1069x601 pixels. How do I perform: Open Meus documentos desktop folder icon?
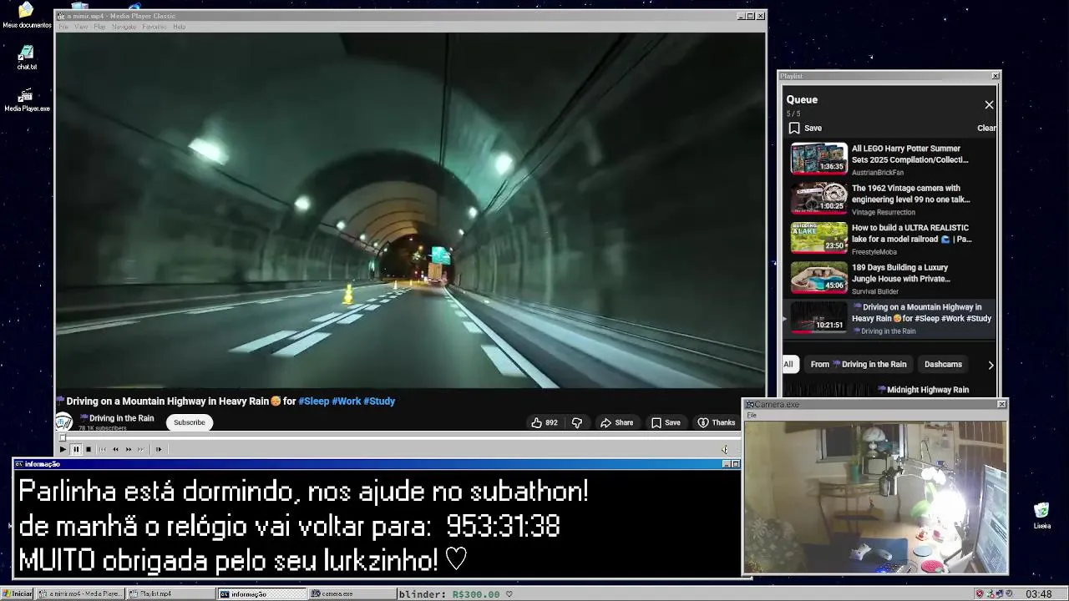pos(26,15)
